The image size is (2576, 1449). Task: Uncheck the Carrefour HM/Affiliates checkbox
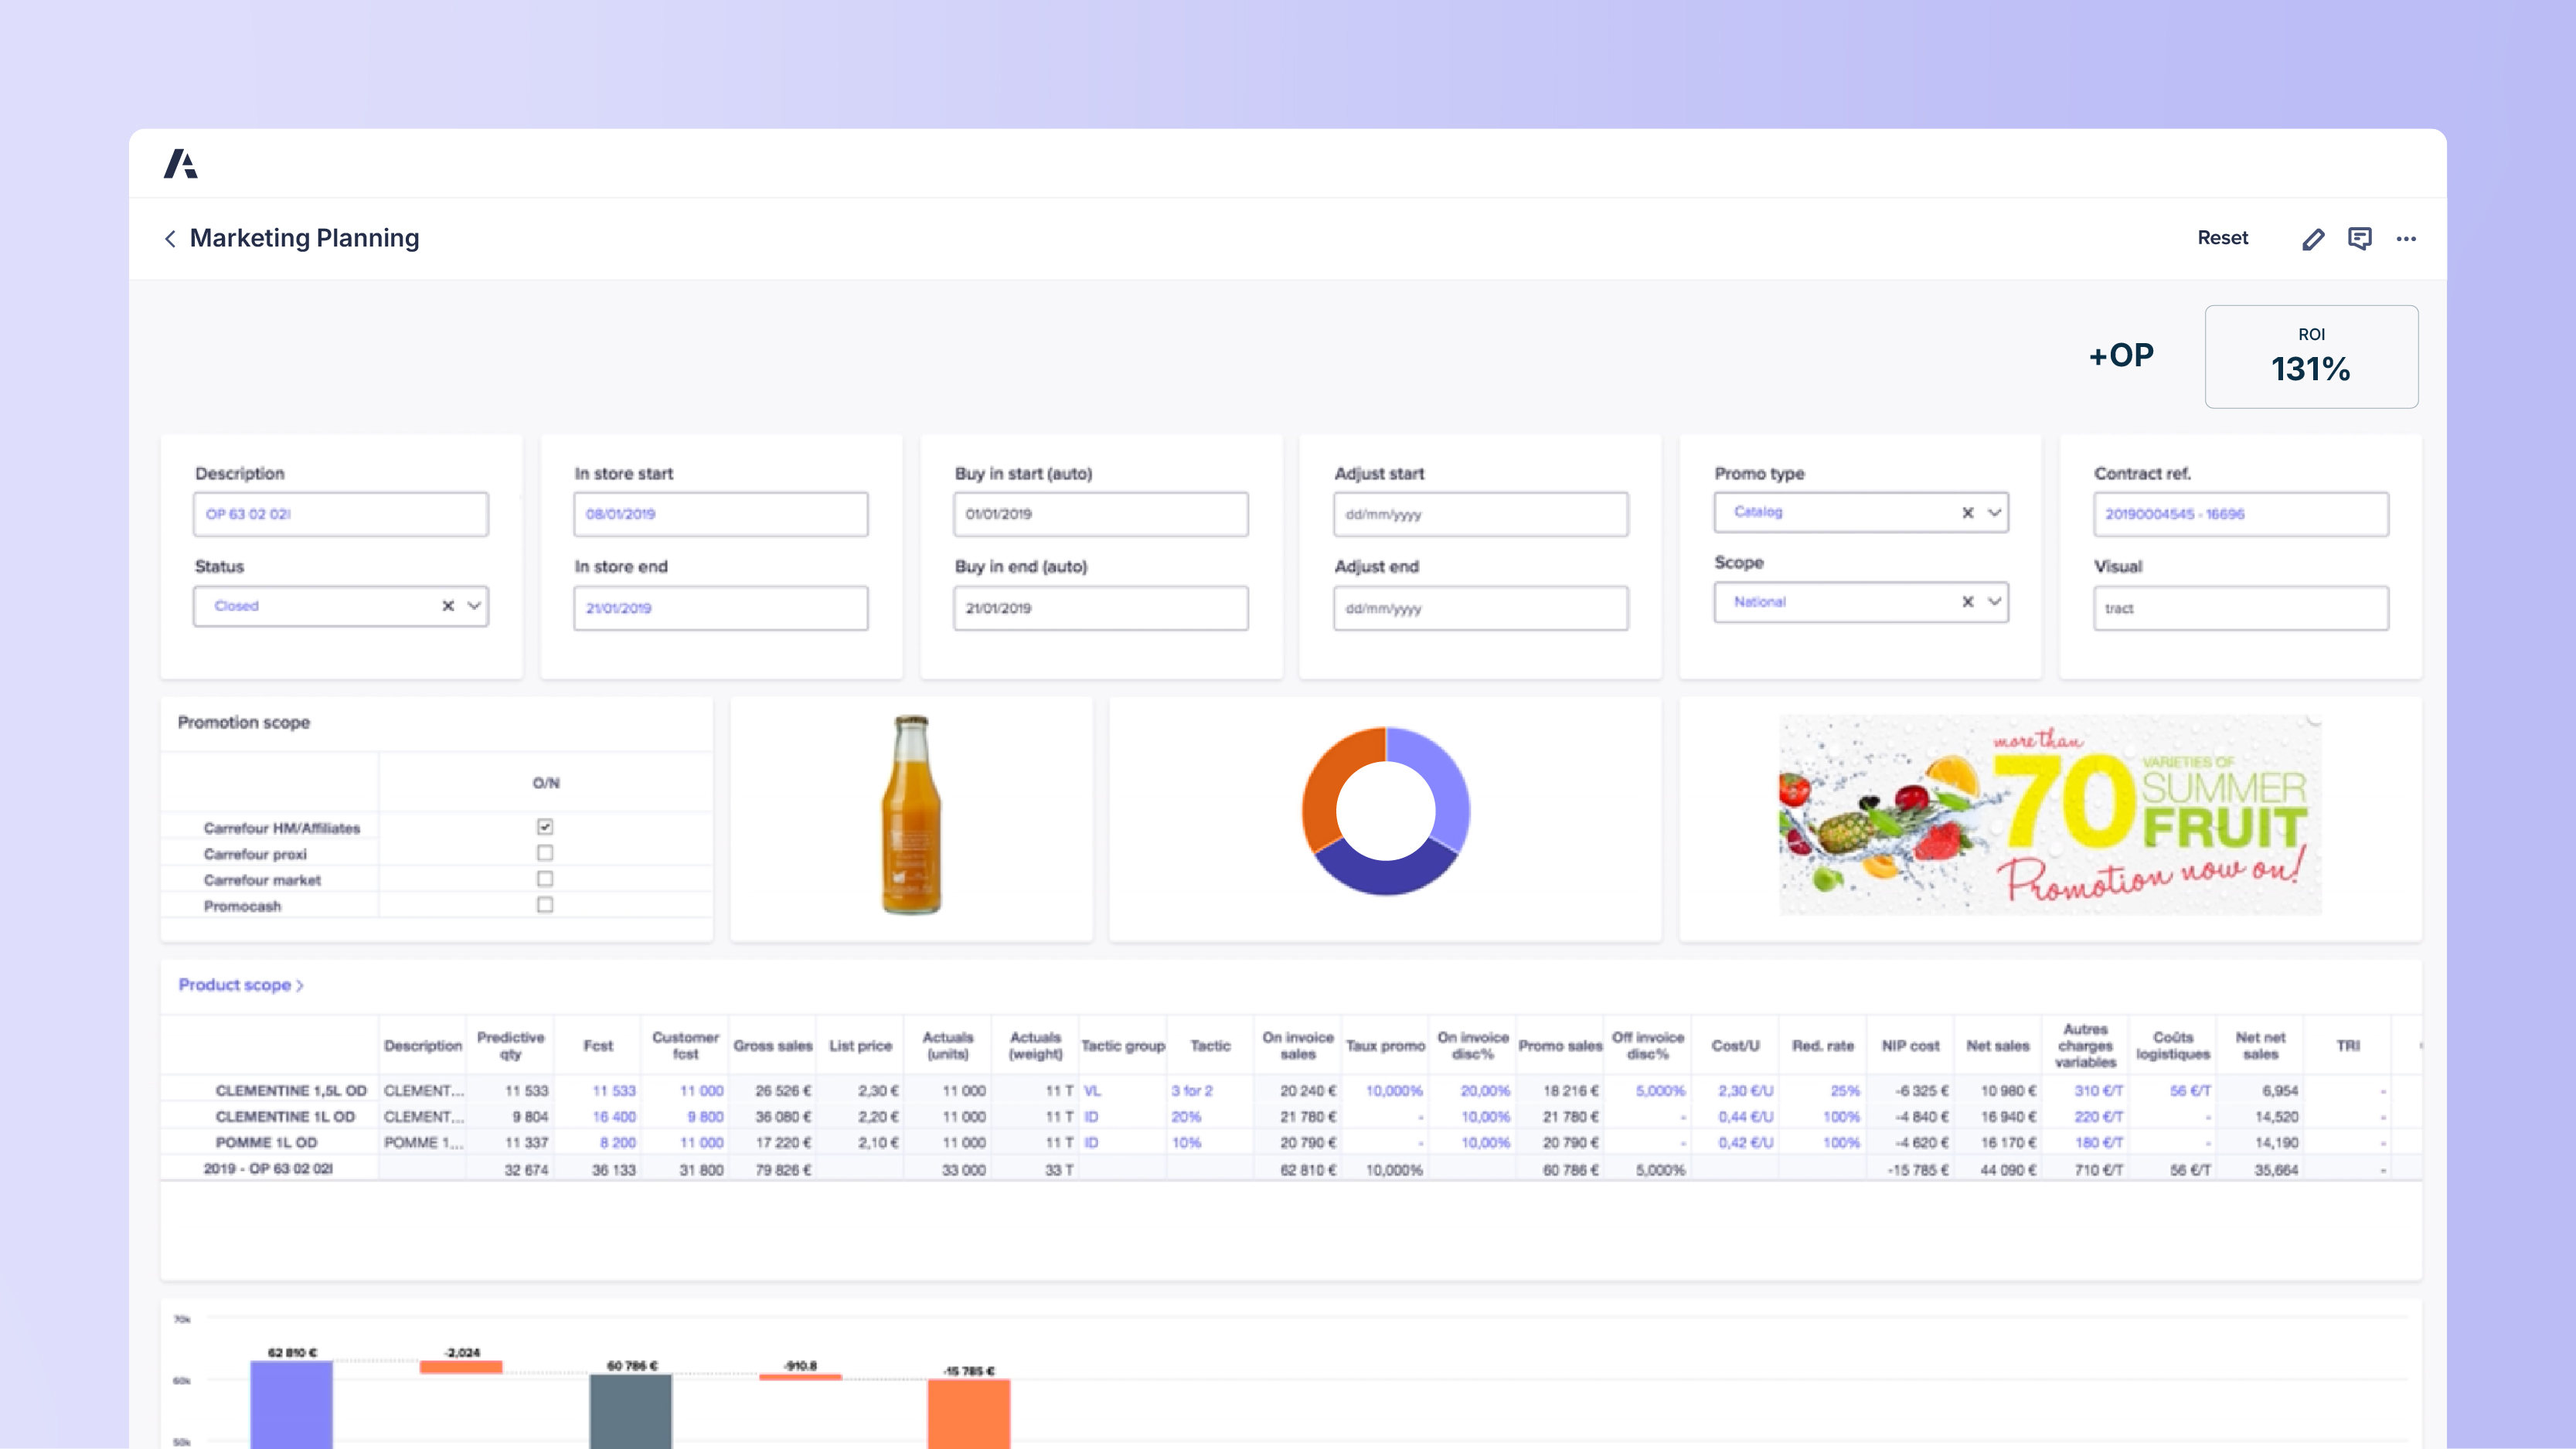[544, 826]
